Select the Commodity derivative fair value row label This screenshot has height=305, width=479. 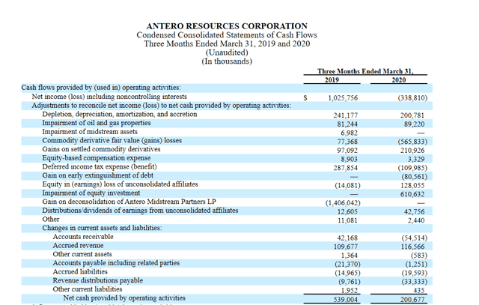pos(112,141)
